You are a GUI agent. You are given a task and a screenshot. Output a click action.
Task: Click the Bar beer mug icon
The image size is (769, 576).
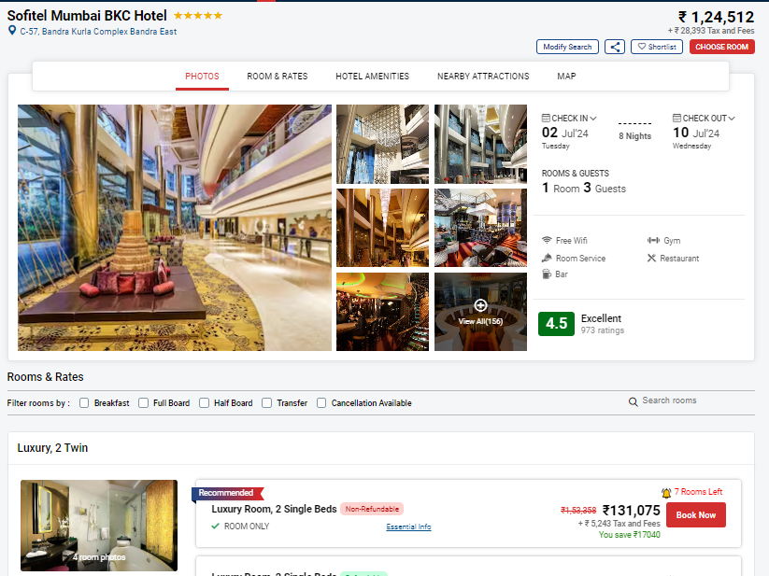point(547,274)
